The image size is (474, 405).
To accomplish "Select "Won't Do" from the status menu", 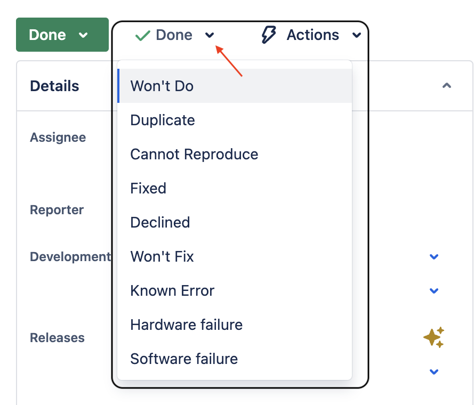I will coord(162,86).
